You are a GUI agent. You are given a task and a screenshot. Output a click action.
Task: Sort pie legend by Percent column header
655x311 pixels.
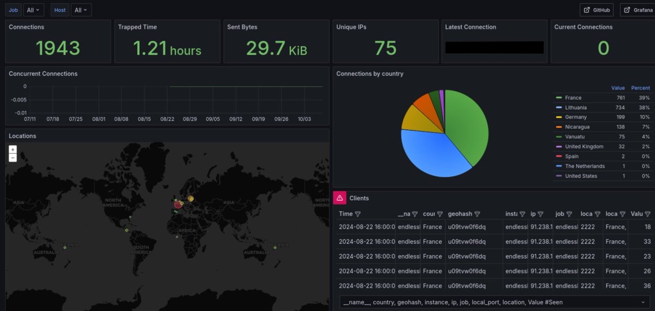coord(640,88)
